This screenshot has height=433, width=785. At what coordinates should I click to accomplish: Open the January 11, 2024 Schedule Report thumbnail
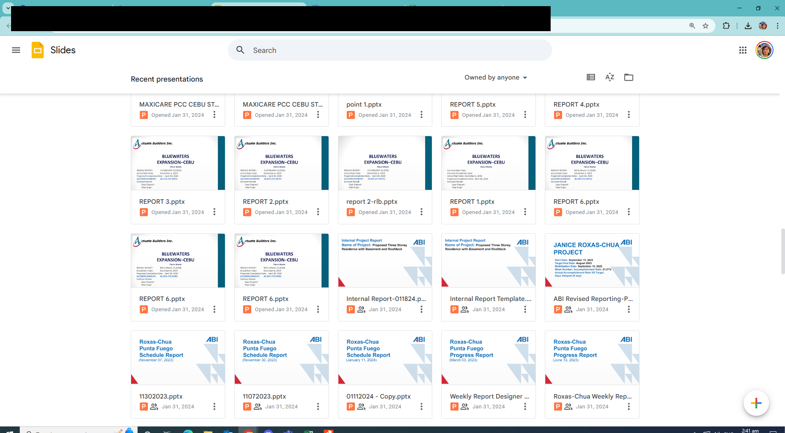385,358
